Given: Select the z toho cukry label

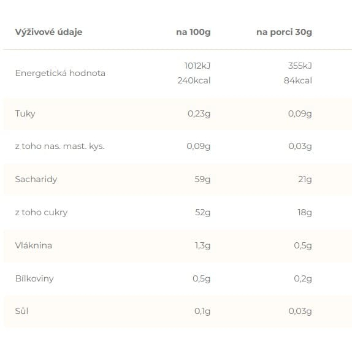Looking at the screenshot, I should tap(41, 212).
